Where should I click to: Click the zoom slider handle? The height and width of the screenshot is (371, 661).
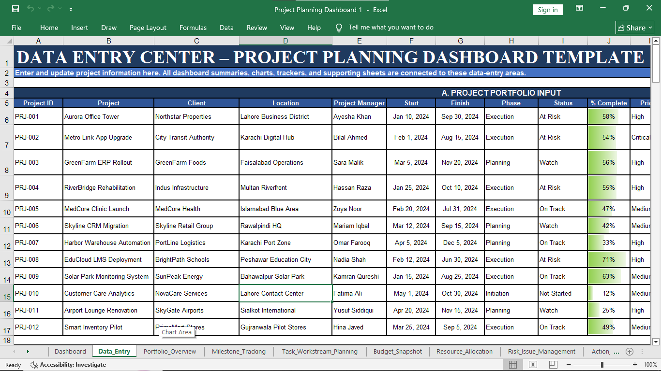coord(601,365)
